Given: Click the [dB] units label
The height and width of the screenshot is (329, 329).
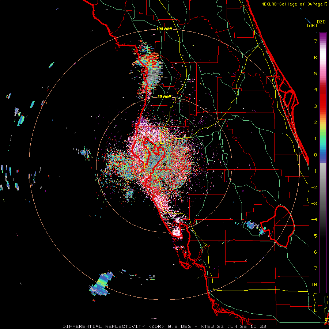Looking at the screenshot, I should pyautogui.click(x=312, y=25).
